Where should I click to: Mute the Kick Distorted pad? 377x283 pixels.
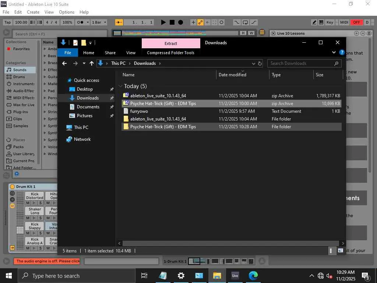click(x=28, y=203)
